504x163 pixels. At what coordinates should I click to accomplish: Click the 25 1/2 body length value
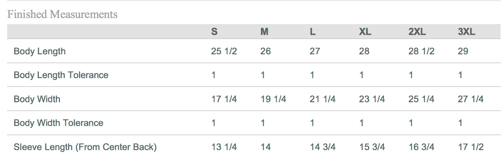click(224, 51)
